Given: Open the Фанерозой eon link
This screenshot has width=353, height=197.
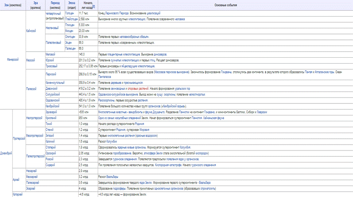Looking at the screenshot, I should tap(13, 60).
